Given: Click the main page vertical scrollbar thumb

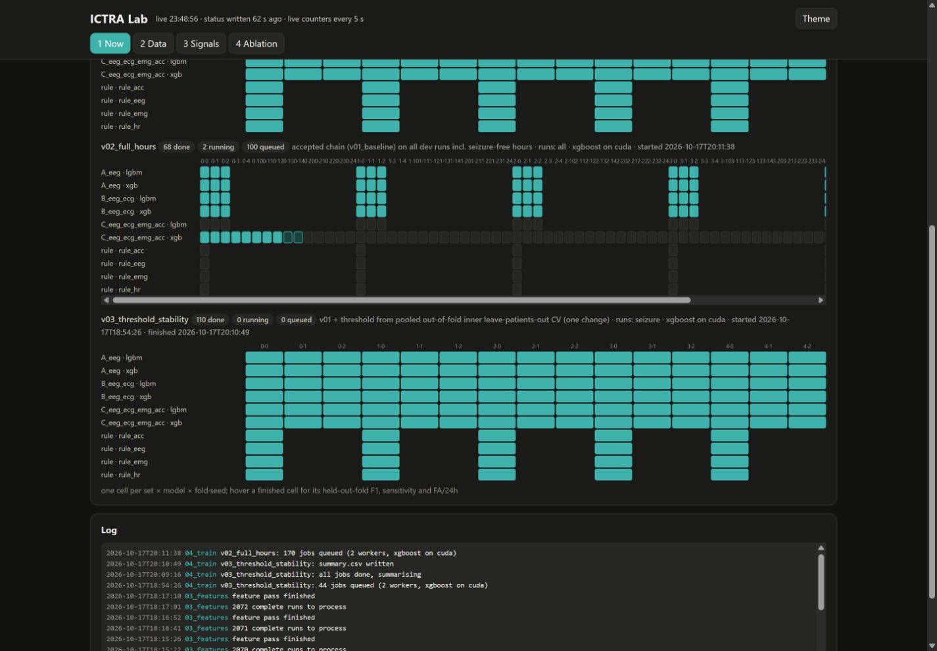Looking at the screenshot, I should [x=931, y=412].
